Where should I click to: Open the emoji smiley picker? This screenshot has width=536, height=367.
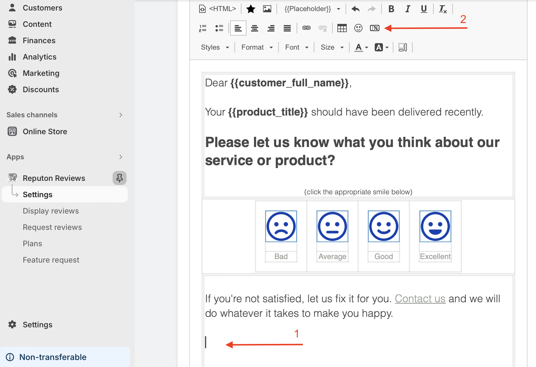coord(358,28)
